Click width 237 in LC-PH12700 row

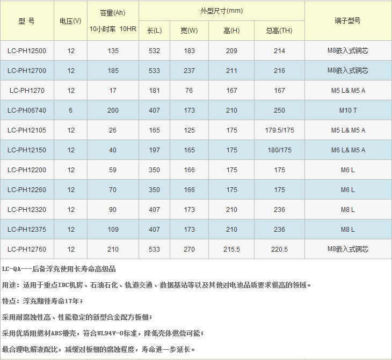189,71
